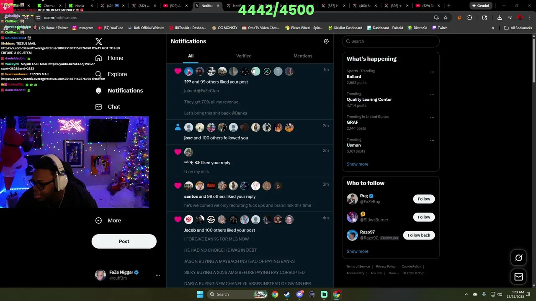Open Notifications settings gear icon
This screenshot has width=536, height=301.
tap(326, 41)
